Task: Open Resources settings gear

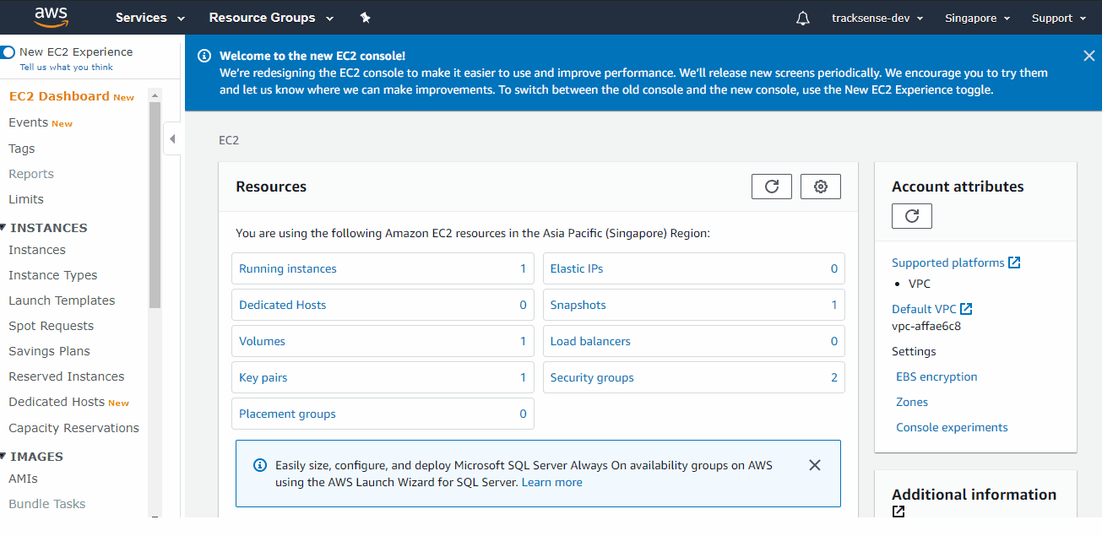Action: tap(821, 187)
